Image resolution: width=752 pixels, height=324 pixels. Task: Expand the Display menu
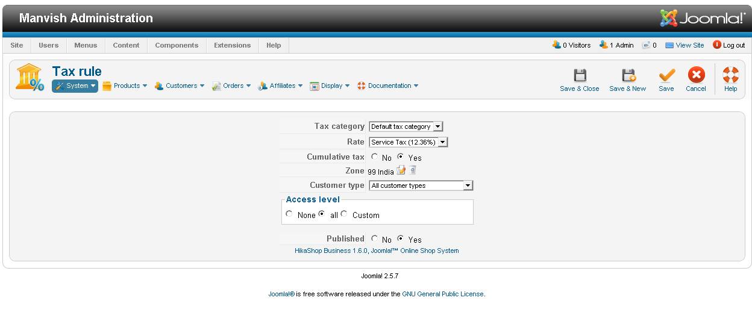(x=330, y=86)
